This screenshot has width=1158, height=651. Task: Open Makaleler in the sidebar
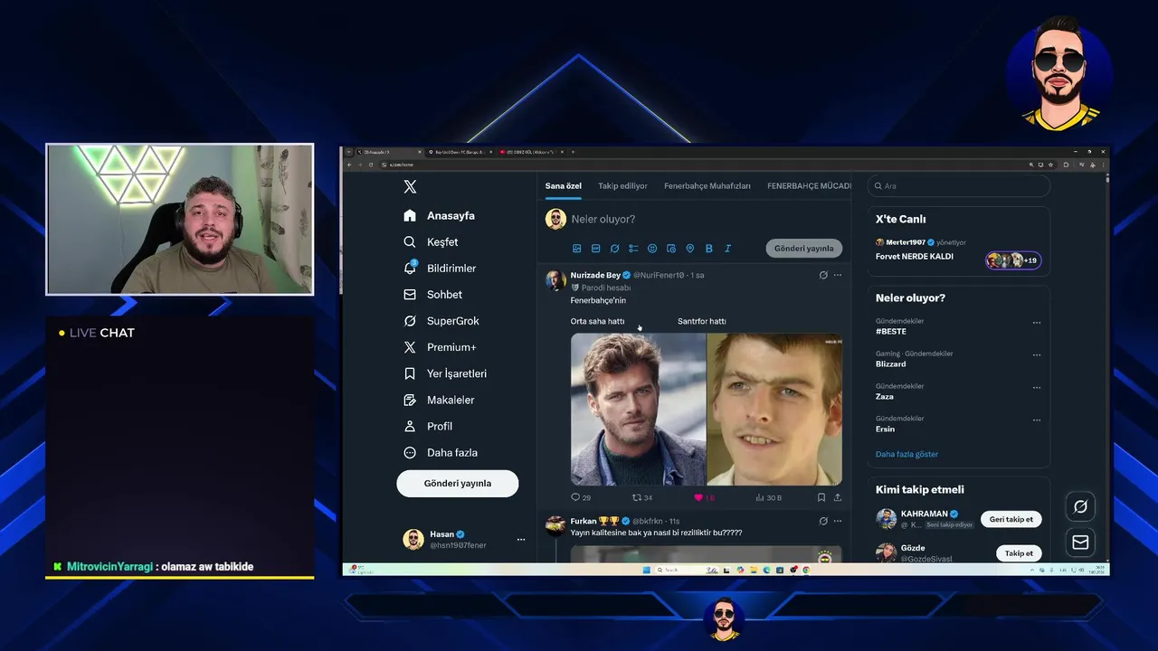[438, 400]
